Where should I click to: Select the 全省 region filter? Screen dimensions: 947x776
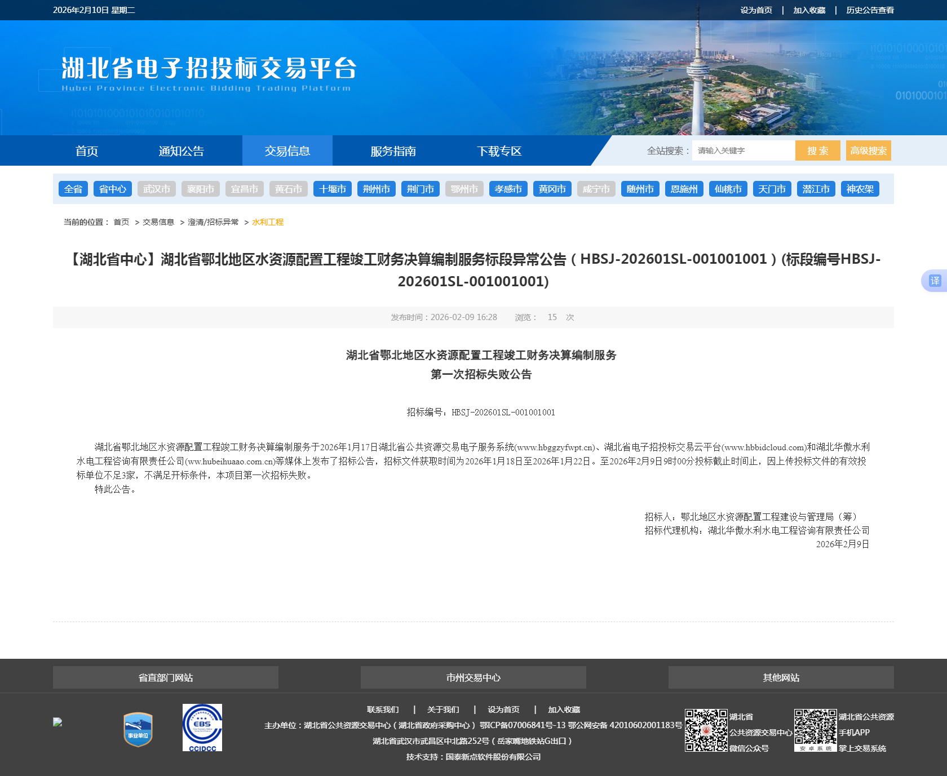pos(73,189)
